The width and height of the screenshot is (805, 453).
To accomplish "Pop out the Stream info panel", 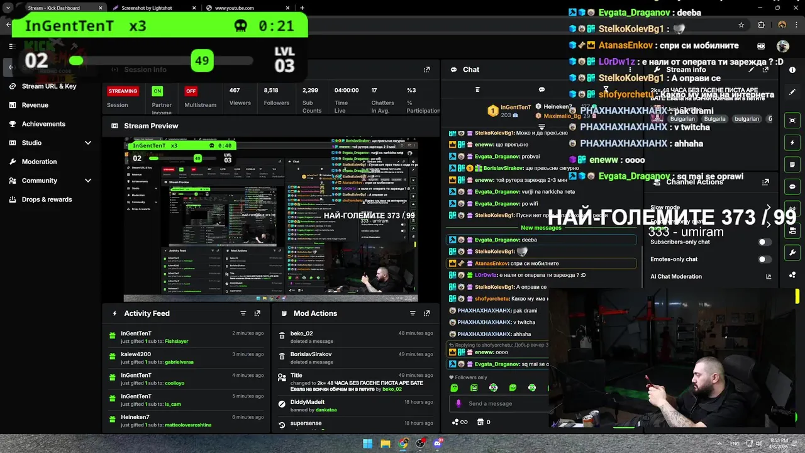I will click(765, 70).
